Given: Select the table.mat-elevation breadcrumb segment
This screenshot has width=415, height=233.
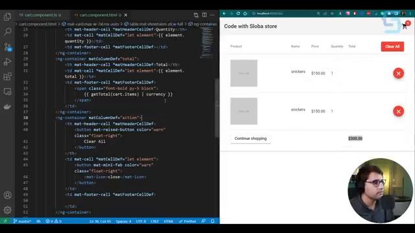Looking at the screenshot, I should coord(154,24).
